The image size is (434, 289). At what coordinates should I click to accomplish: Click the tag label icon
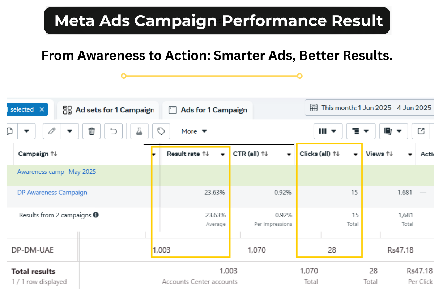[x=161, y=131]
